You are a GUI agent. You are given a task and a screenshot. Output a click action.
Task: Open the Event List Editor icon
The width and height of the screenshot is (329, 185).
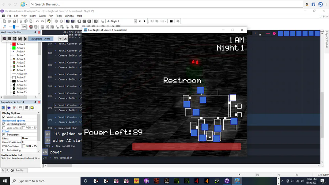point(89,21)
